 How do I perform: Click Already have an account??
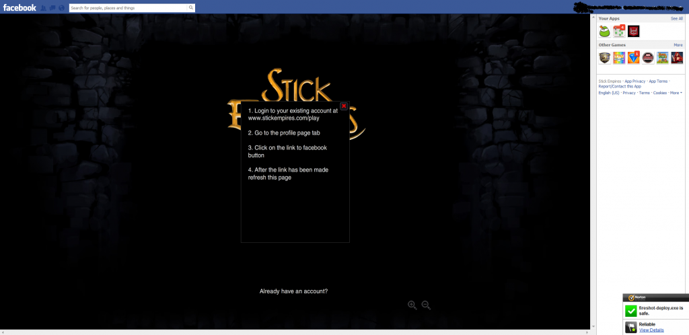tap(293, 291)
